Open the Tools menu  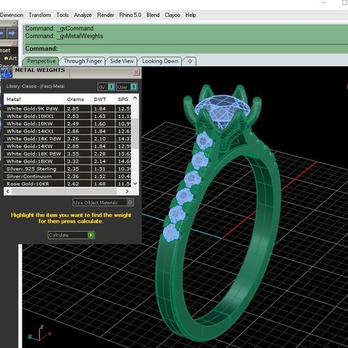tap(63, 15)
